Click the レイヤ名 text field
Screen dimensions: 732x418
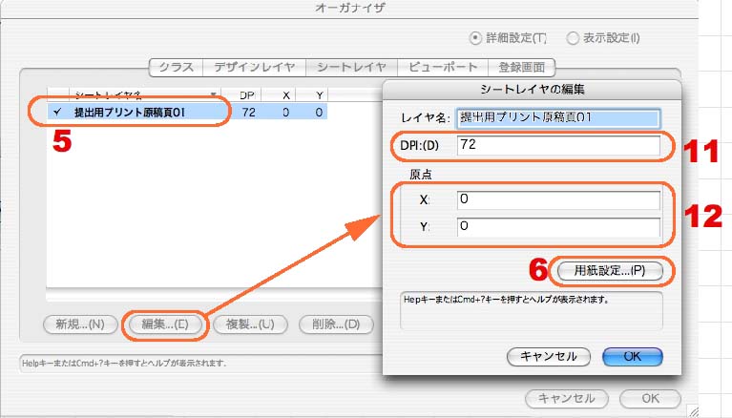[558, 119]
